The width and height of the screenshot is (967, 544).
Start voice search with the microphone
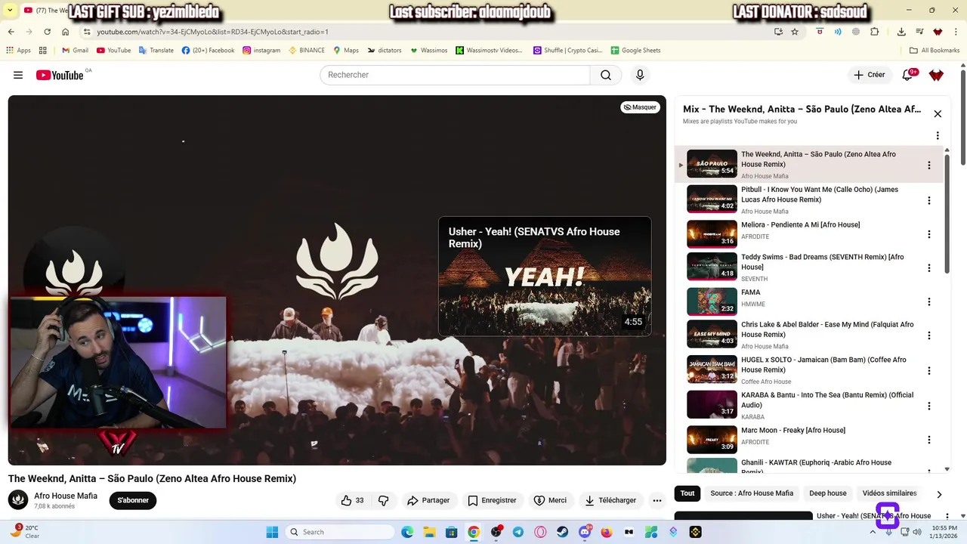pyautogui.click(x=640, y=75)
